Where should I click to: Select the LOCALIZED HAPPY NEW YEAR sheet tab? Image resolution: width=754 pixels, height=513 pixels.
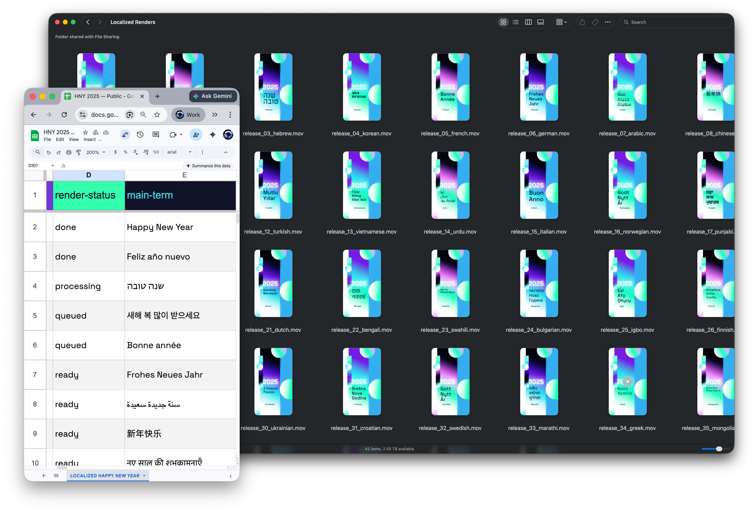(x=105, y=476)
